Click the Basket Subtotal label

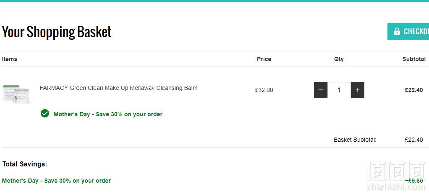click(x=355, y=140)
